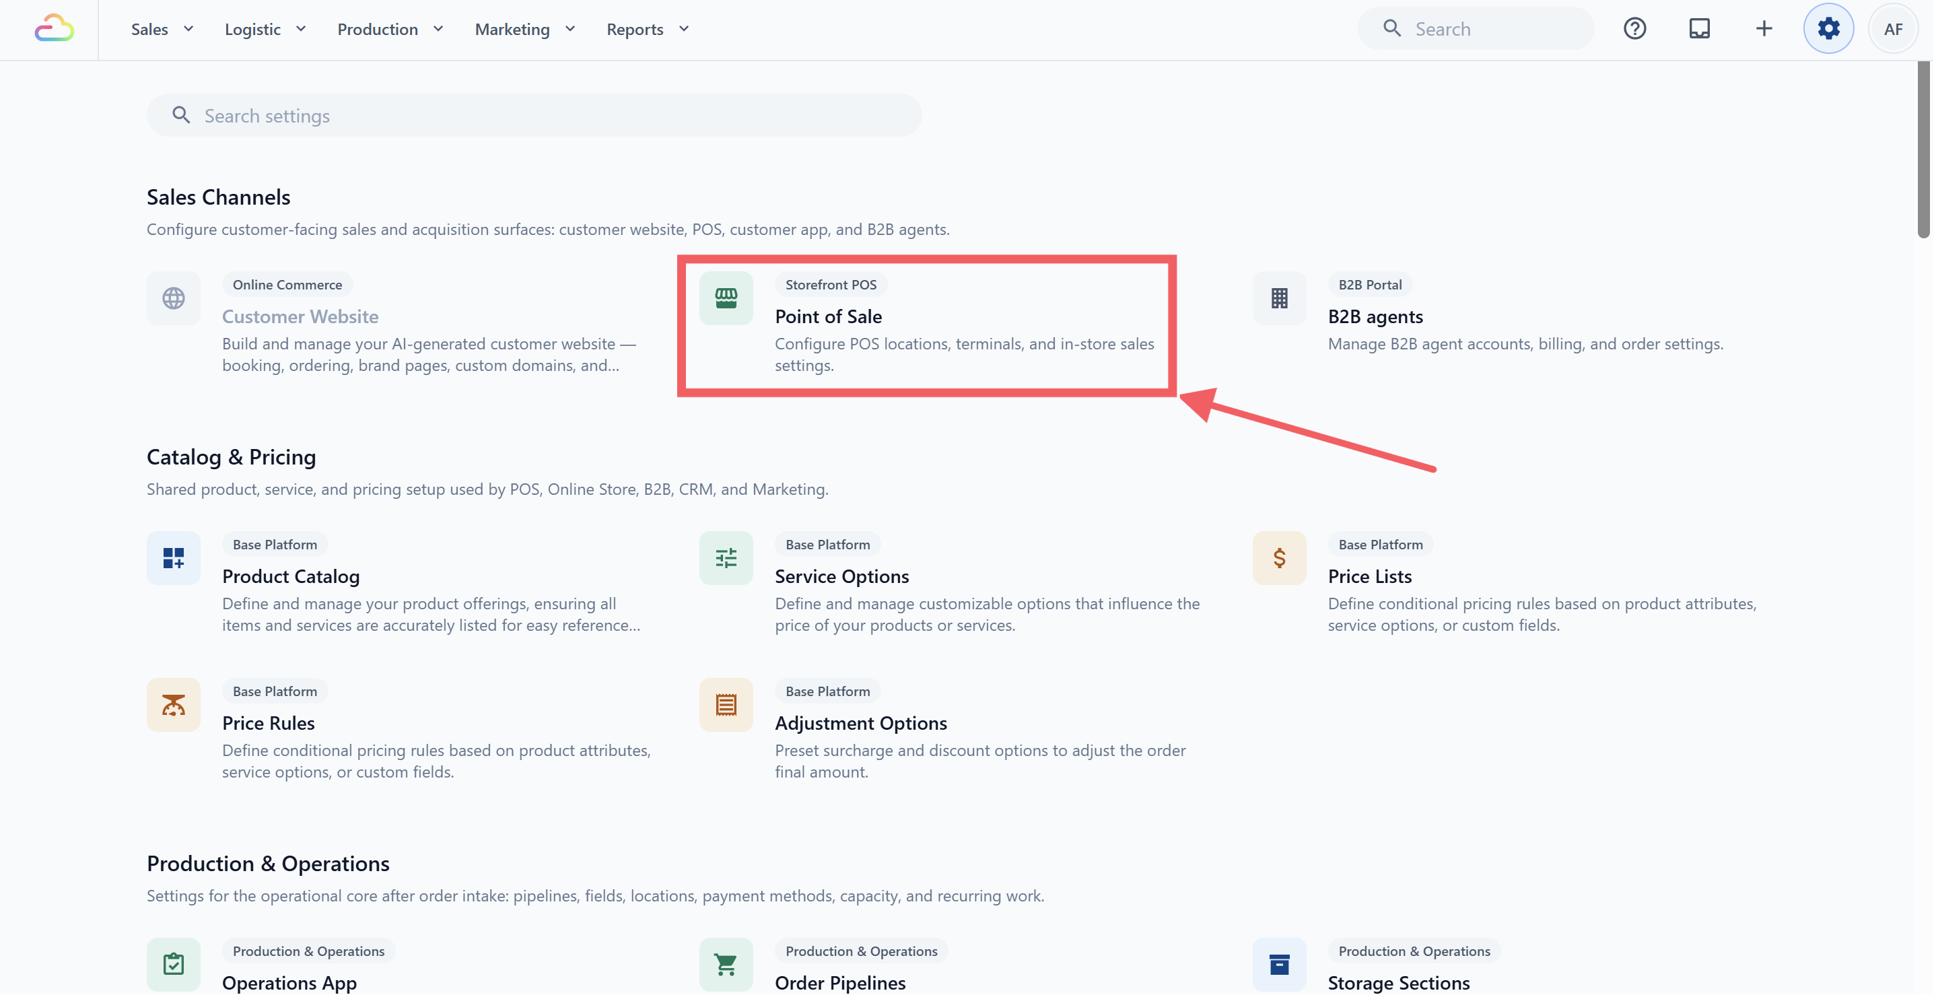Open Service Options settings
Image resolution: width=1934 pixels, height=995 pixels.
pyautogui.click(x=841, y=576)
